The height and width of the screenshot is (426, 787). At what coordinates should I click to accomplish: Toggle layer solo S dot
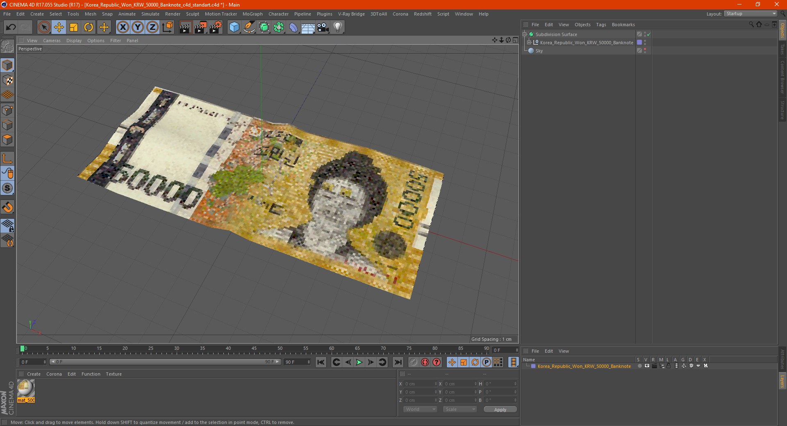(639, 366)
